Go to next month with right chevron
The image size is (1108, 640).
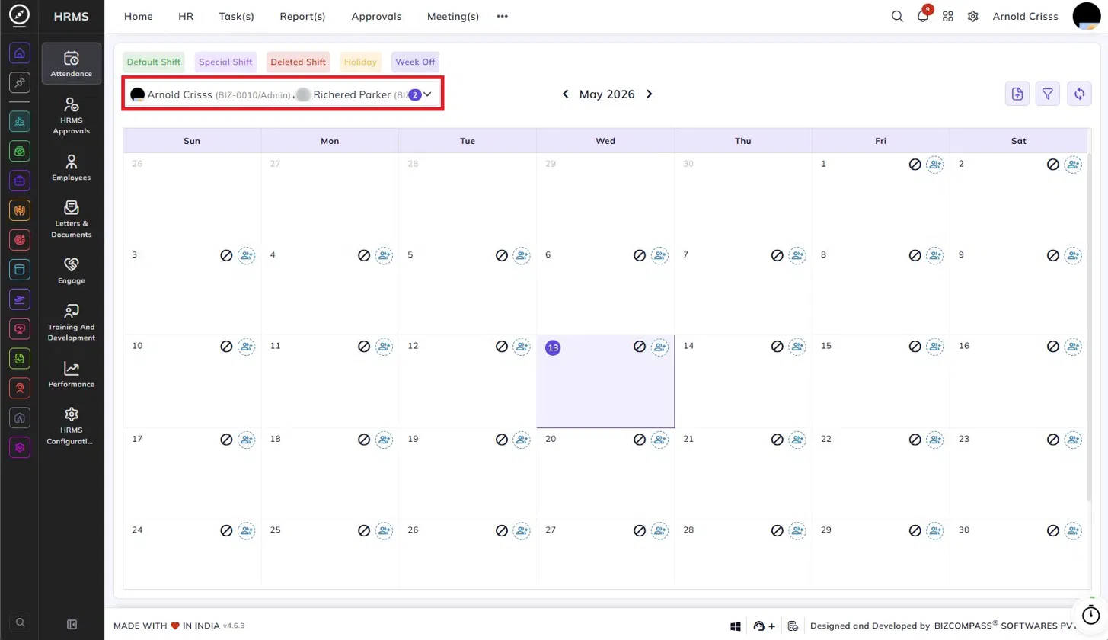(649, 94)
